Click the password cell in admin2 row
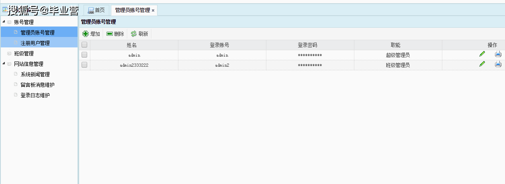505x184 pixels. click(x=310, y=65)
